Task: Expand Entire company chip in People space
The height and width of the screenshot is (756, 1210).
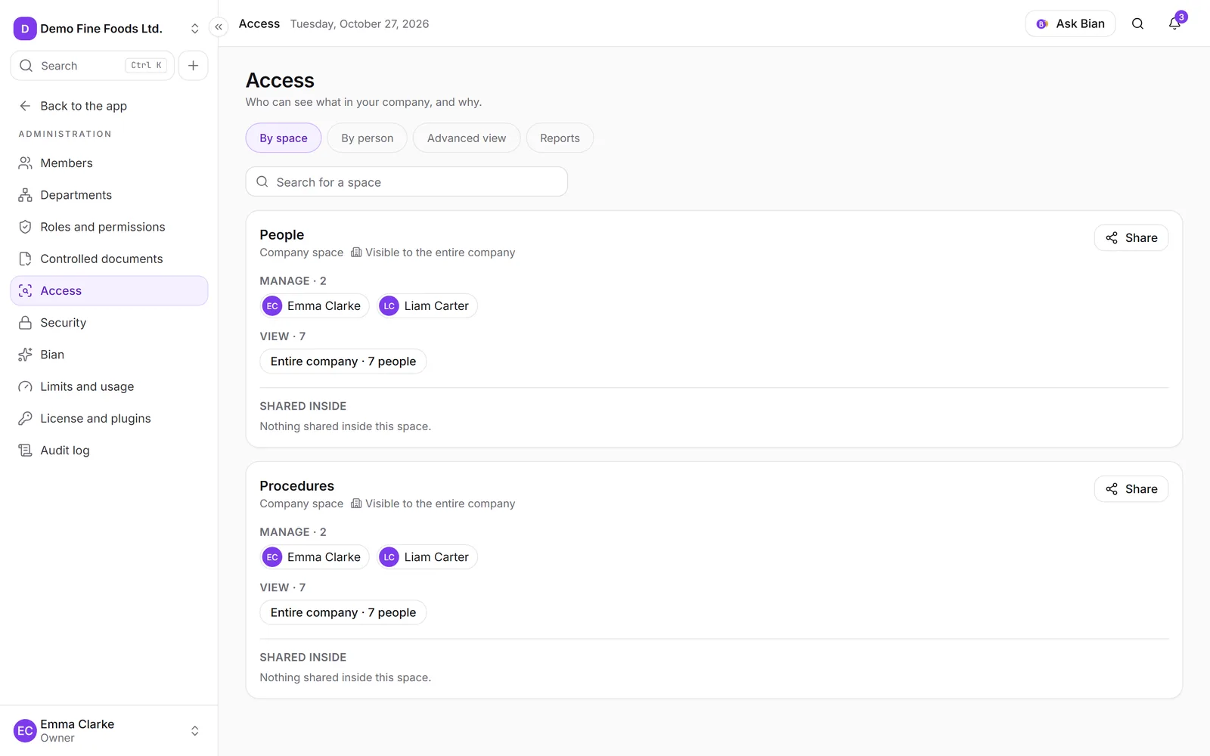Action: pos(343,361)
